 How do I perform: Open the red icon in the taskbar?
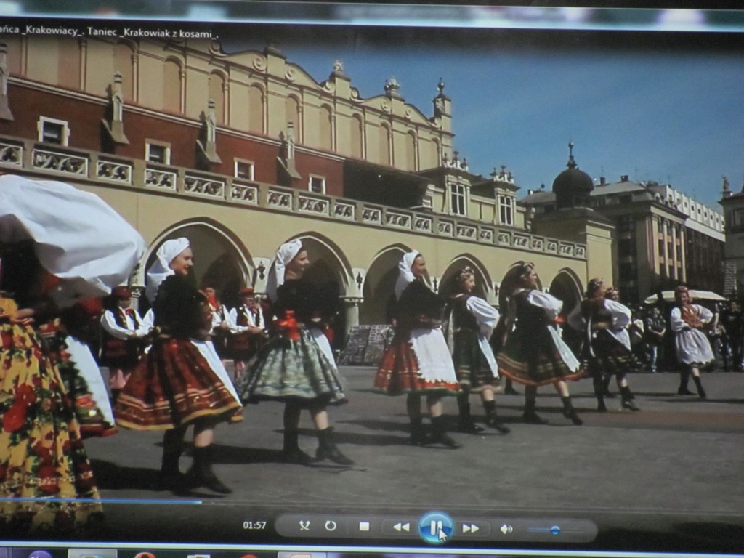249,556
